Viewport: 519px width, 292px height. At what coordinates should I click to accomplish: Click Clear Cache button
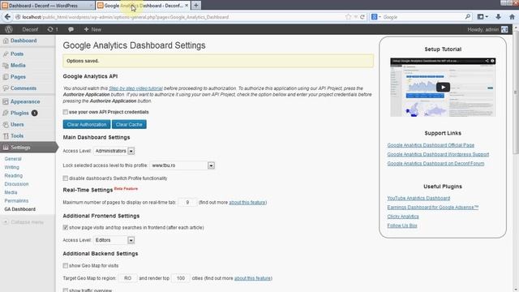129,124
